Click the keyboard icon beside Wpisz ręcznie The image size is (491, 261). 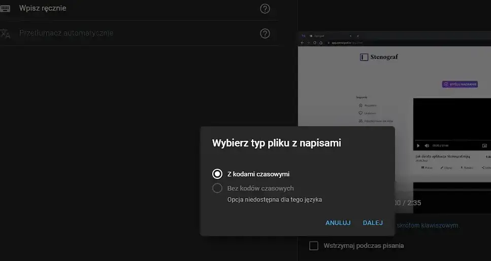tap(5, 9)
